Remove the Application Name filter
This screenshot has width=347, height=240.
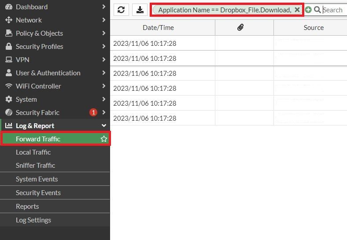(297, 10)
